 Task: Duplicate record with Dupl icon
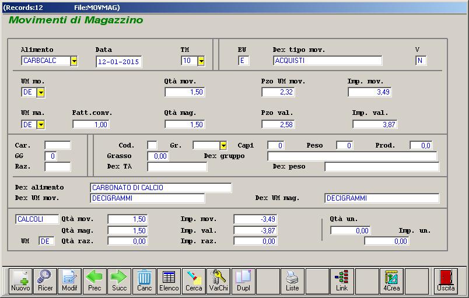click(243, 281)
